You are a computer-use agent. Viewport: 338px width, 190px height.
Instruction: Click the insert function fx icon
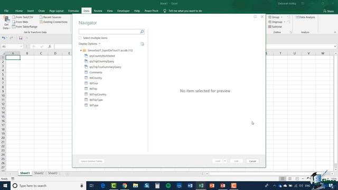click(x=50, y=46)
